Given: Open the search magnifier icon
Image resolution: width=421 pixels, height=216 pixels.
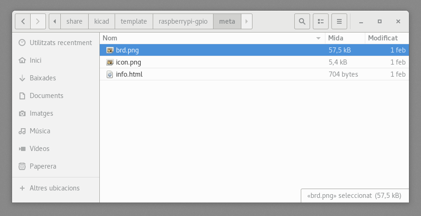Looking at the screenshot, I should pyautogui.click(x=302, y=21).
